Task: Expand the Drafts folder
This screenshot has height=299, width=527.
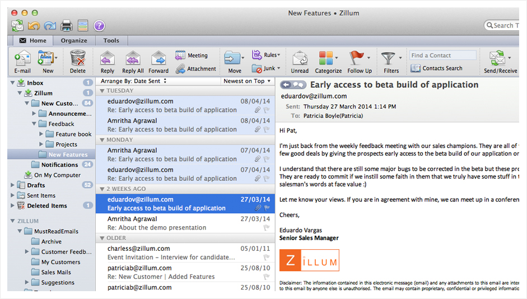Action: (x=12, y=185)
